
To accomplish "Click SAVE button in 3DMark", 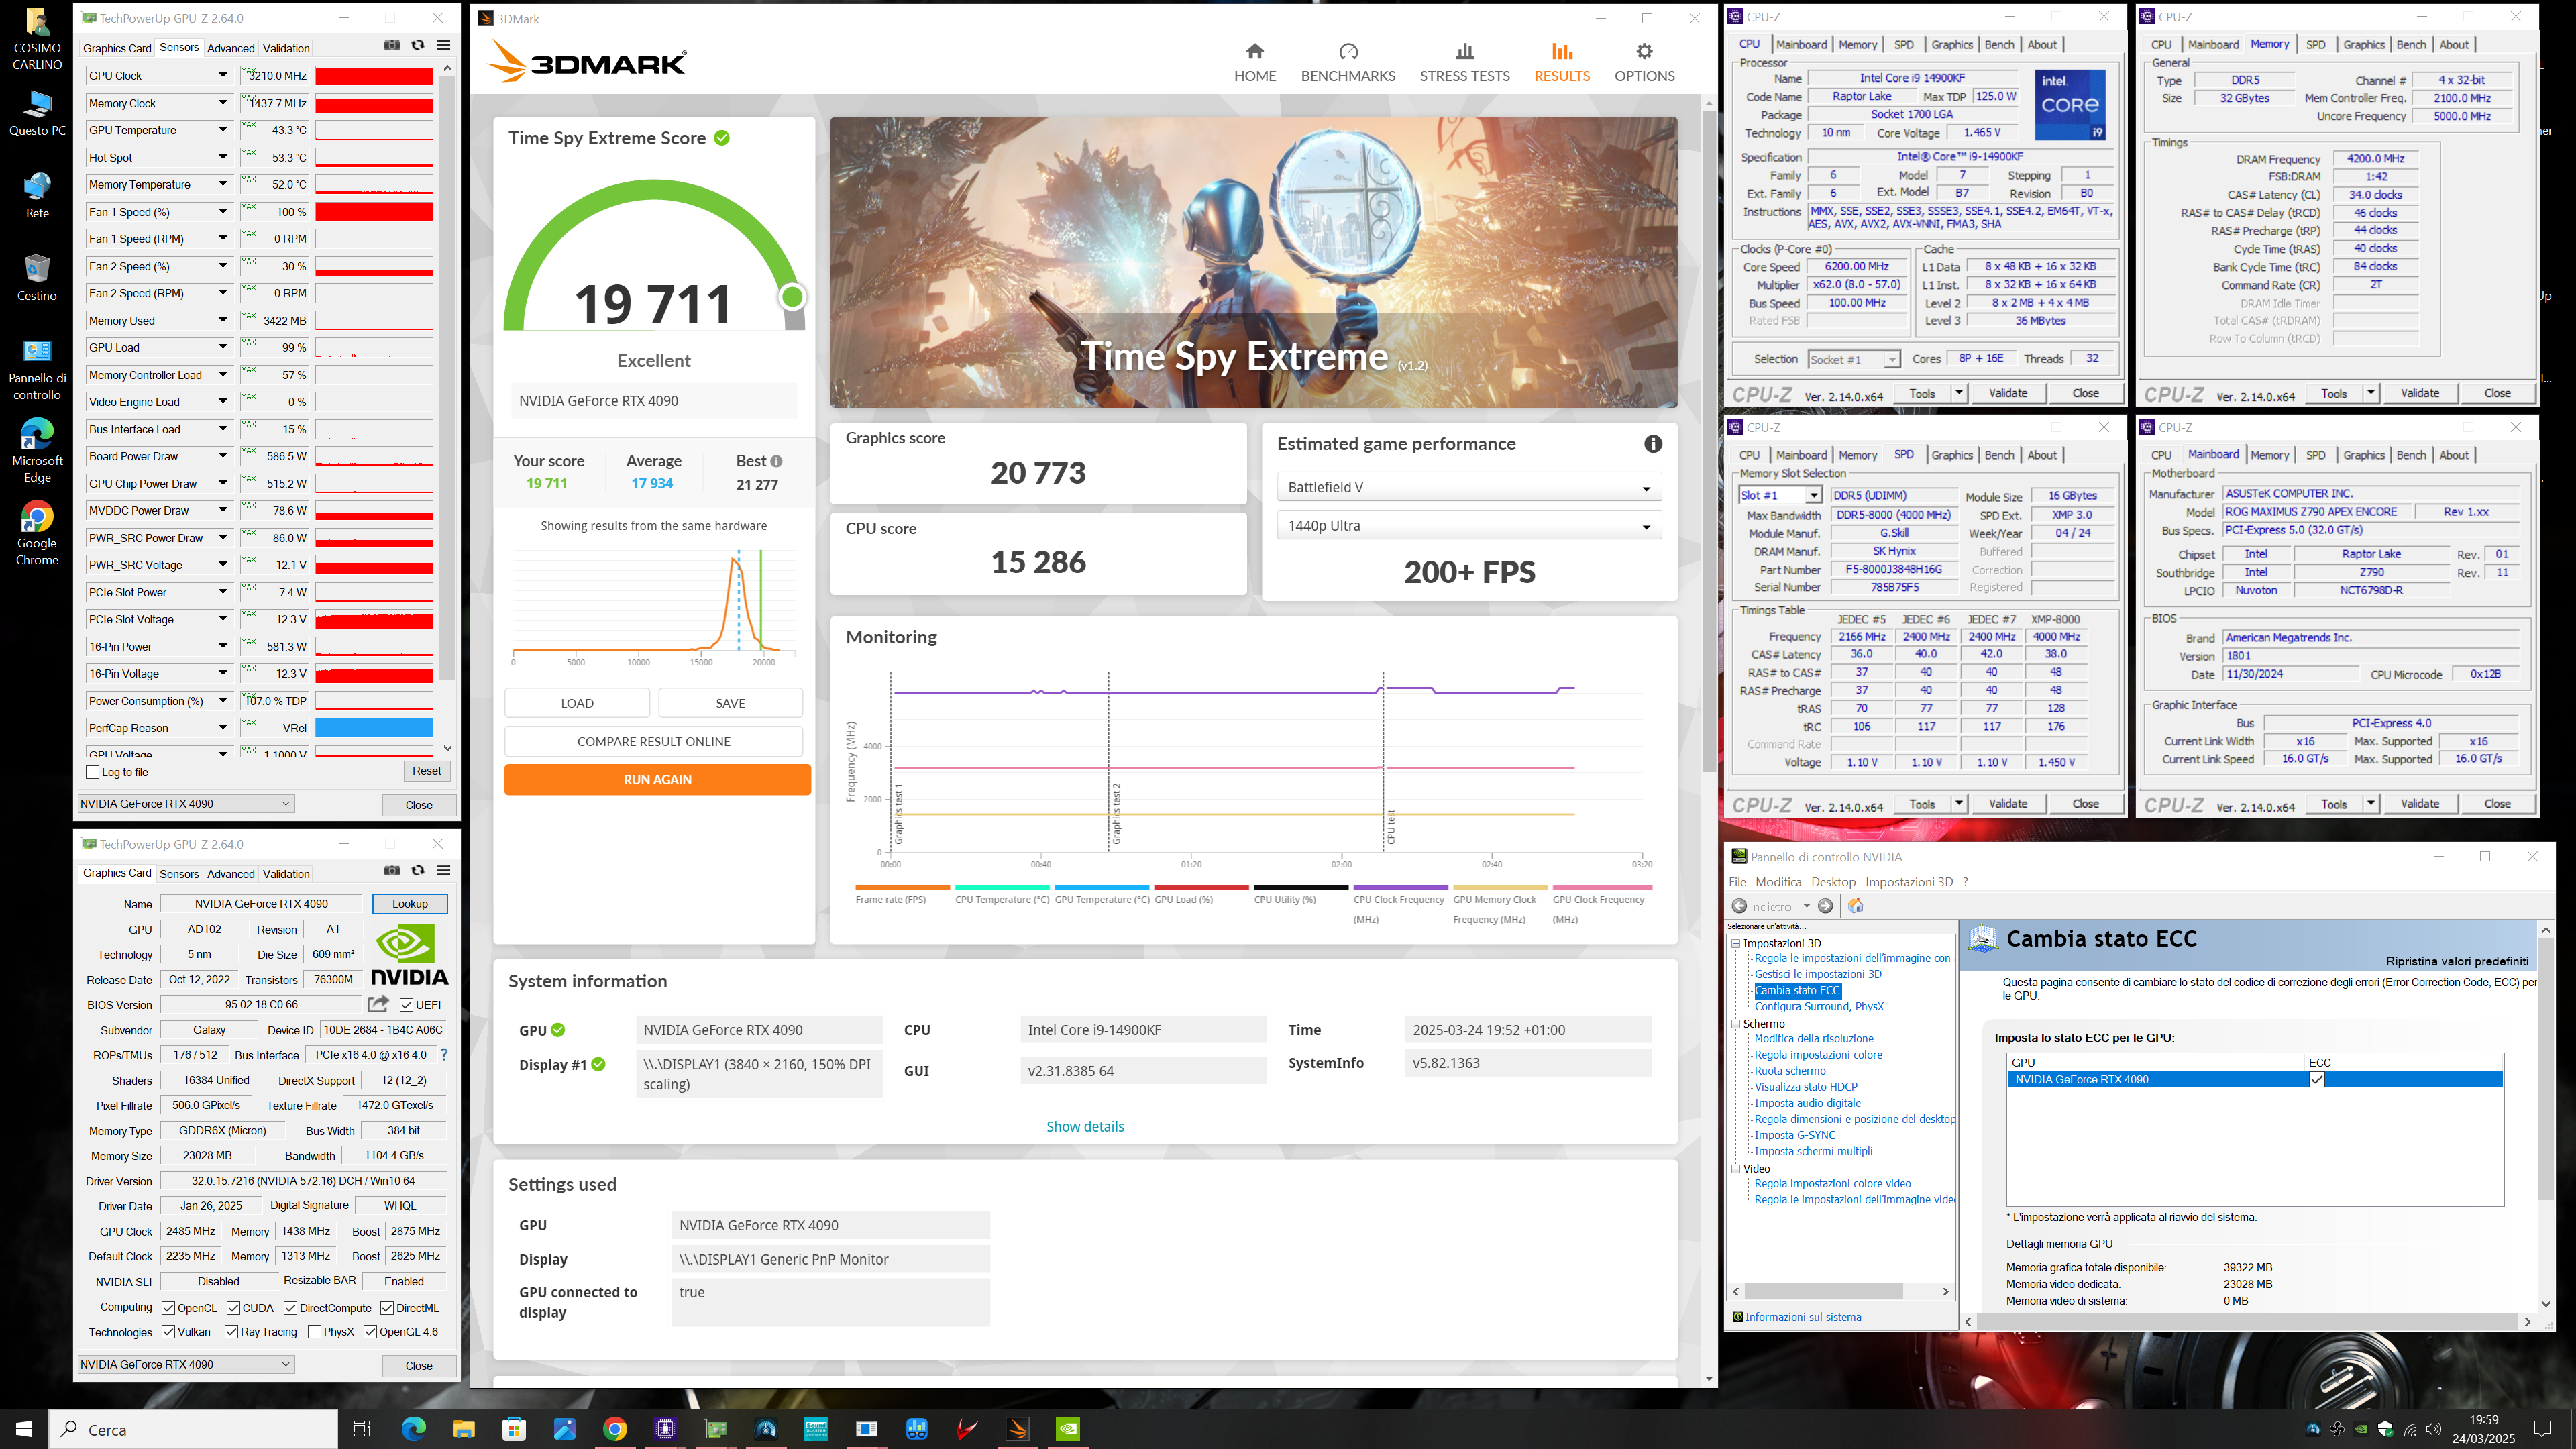I will click(x=730, y=703).
